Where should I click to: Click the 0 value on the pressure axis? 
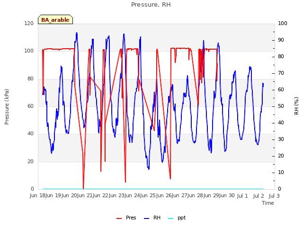[32, 189]
